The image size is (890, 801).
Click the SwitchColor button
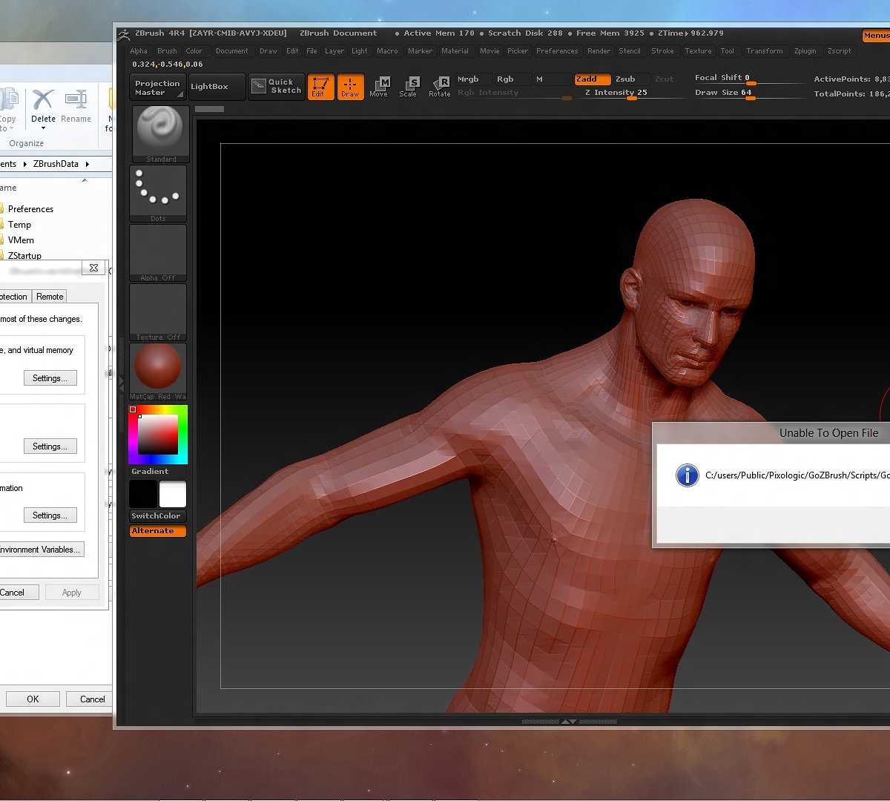tap(158, 516)
